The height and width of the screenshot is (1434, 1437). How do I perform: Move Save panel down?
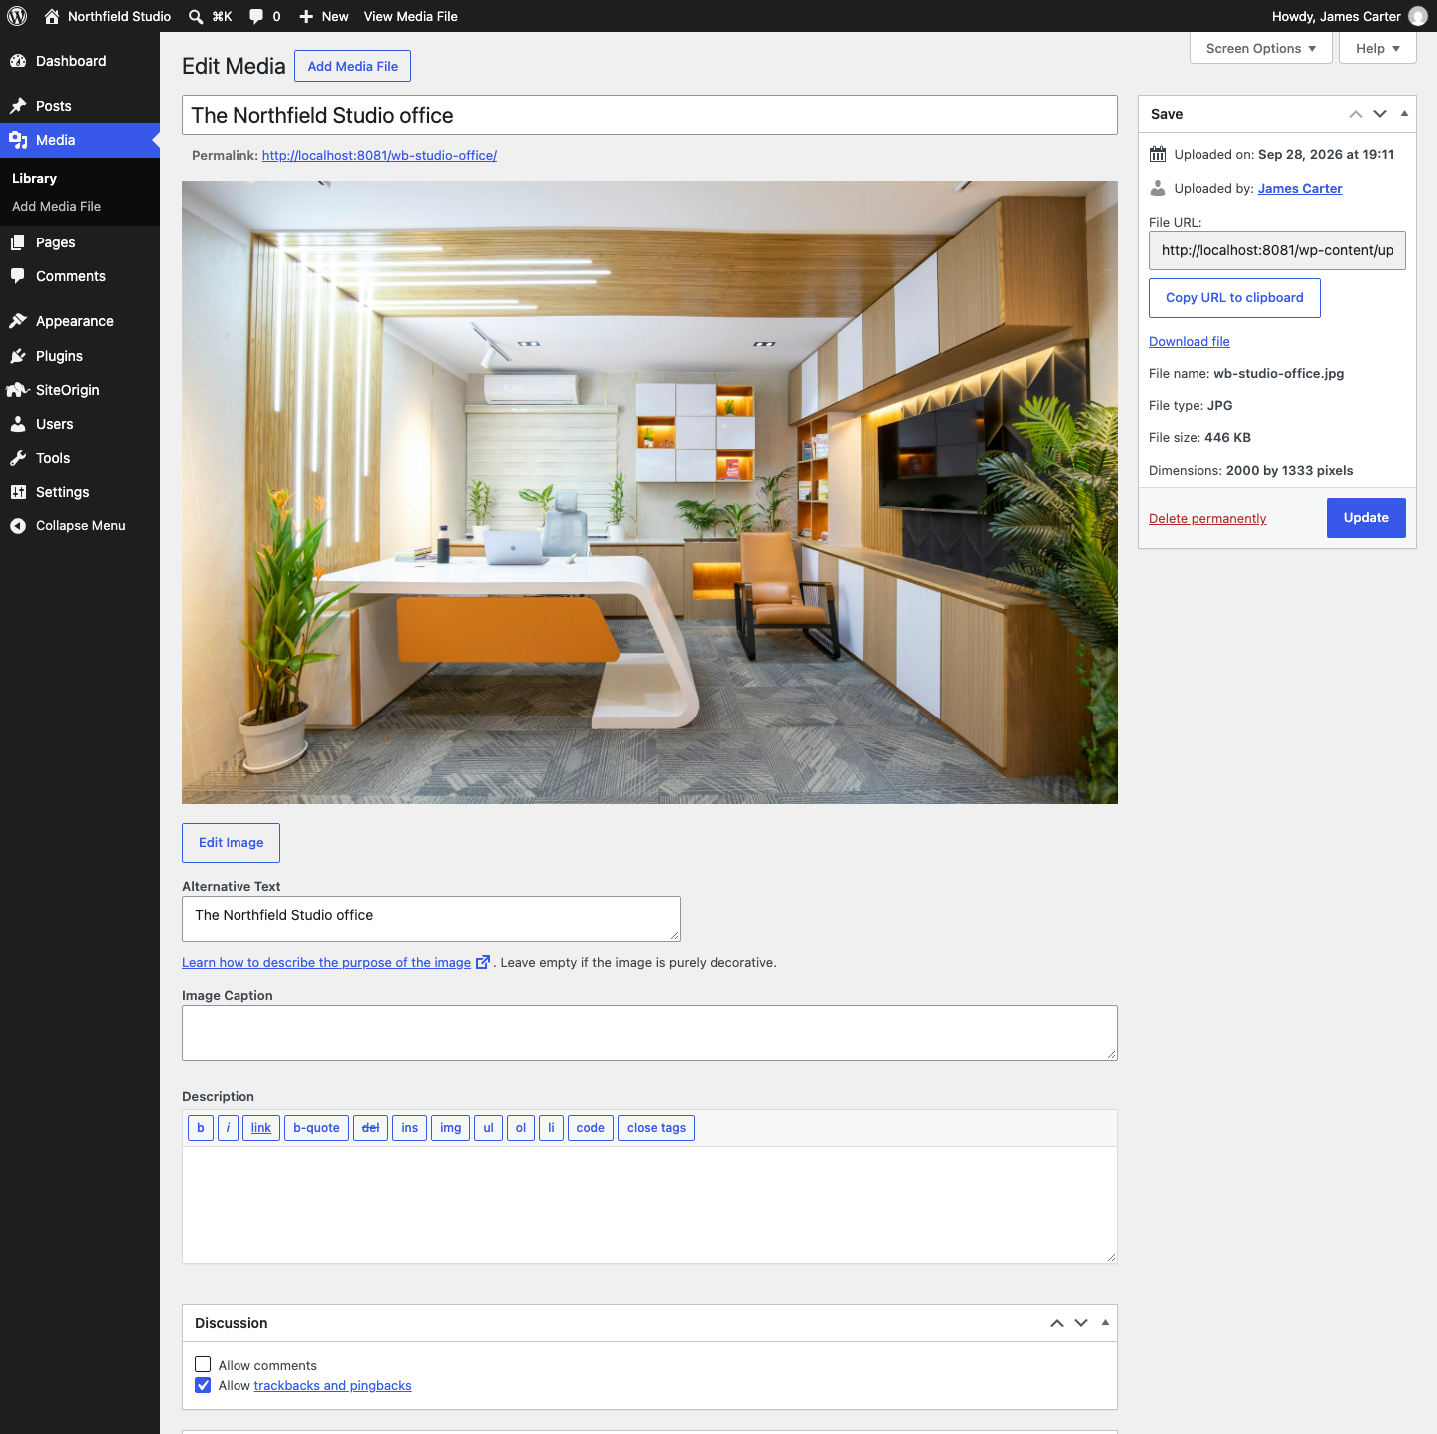1380,114
